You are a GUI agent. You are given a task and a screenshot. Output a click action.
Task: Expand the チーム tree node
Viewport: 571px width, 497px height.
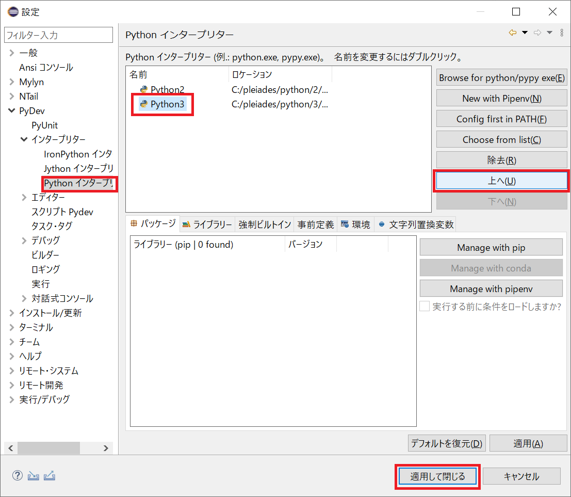point(12,342)
